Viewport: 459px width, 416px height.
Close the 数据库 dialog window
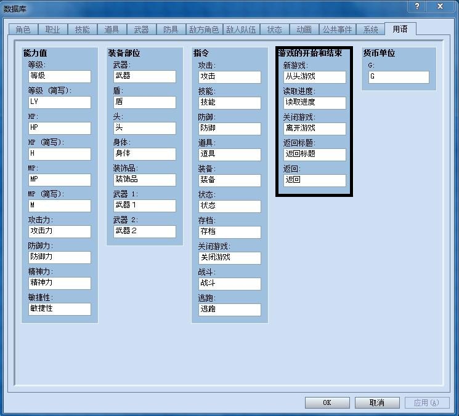click(x=441, y=6)
